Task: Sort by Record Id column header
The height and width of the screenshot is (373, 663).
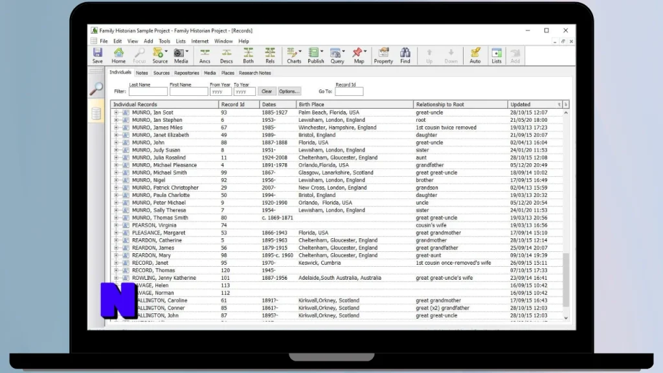Action: (x=239, y=104)
